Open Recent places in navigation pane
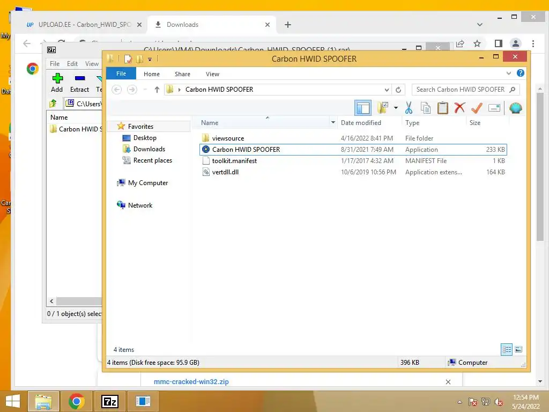The width and height of the screenshot is (549, 412). point(153,160)
